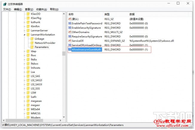
Task: Click the DWORD icon beside EnablePlainTextPassword
Action: click(70, 23)
